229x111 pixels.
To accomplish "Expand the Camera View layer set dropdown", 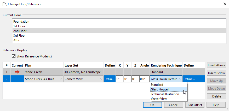I will click(x=84, y=79).
